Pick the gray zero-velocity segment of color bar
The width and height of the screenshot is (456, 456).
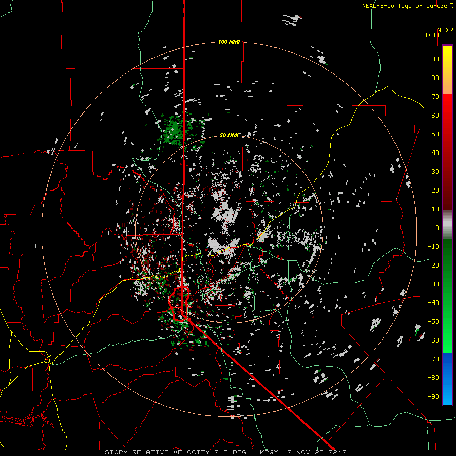pos(447,224)
